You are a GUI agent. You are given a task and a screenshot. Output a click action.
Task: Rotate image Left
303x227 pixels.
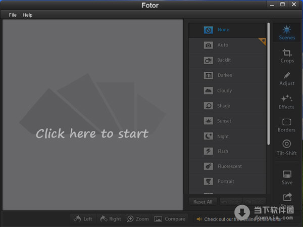click(83, 219)
